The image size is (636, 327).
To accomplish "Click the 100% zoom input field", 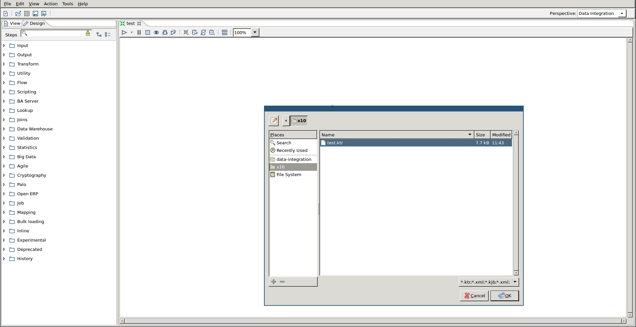I will (x=242, y=32).
